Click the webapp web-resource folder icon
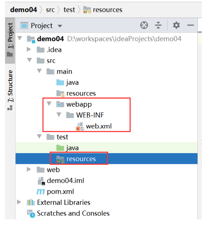Screen dimensions: 214x225 (x=60, y=104)
